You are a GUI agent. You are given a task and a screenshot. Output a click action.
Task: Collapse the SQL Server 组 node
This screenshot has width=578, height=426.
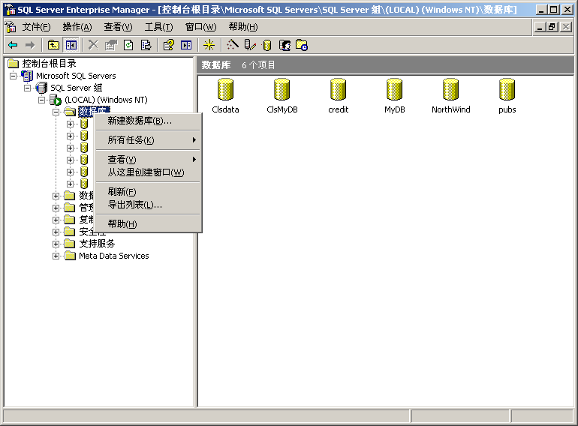point(27,88)
